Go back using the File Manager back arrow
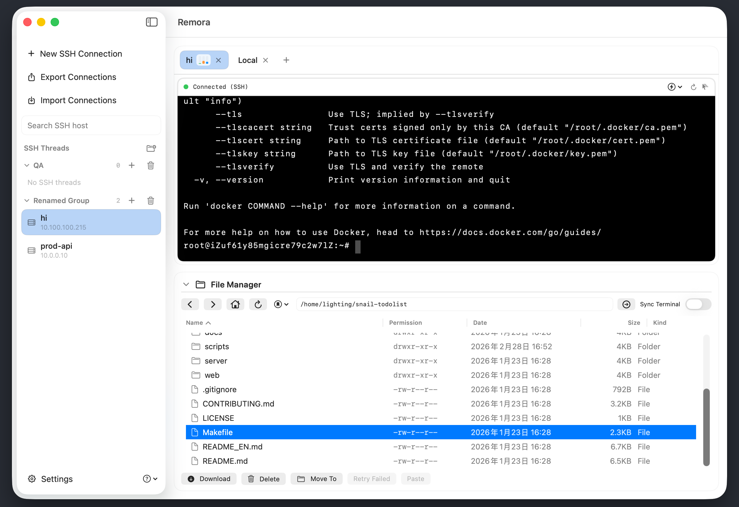 tap(190, 304)
